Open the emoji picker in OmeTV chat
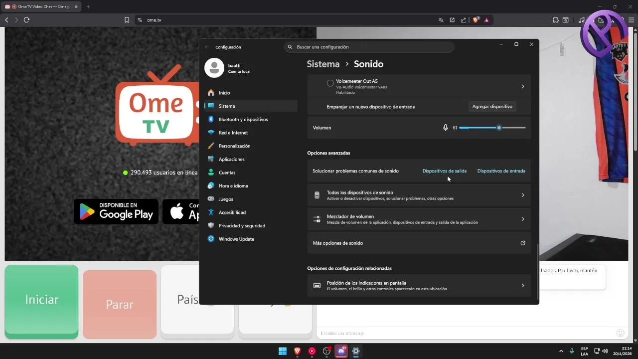This screenshot has height=359, width=638. pyautogui.click(x=621, y=333)
